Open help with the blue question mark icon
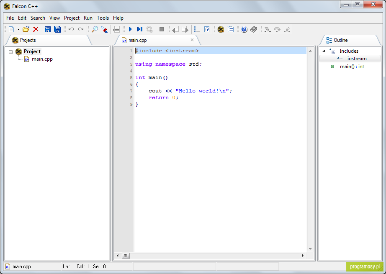This screenshot has height=274, width=386. coord(244,30)
